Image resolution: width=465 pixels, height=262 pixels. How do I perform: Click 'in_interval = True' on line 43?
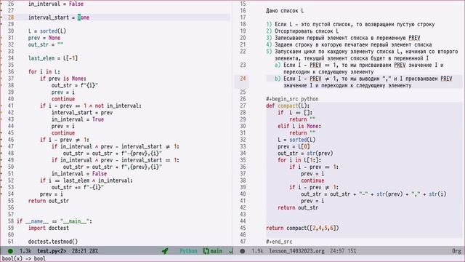click(78, 119)
